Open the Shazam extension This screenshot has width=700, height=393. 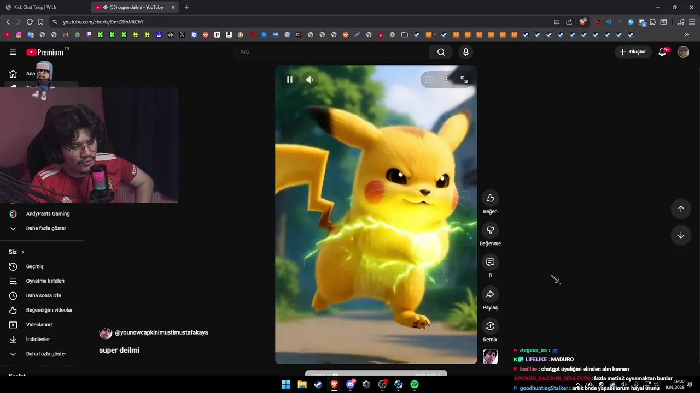point(631,22)
